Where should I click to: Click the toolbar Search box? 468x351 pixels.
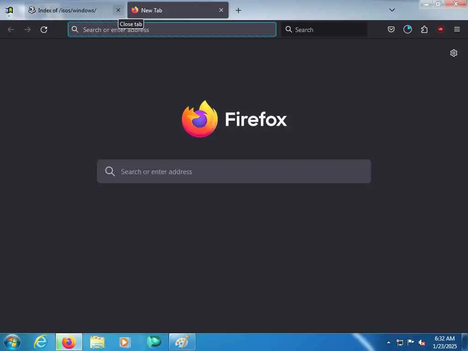(x=324, y=30)
